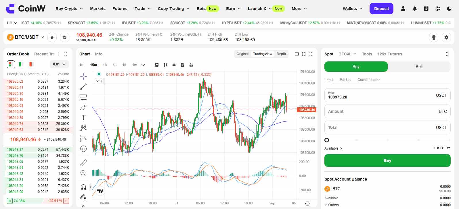The width and height of the screenshot is (459, 209).
Task: Click the purple Deposit button
Action: [x=381, y=9]
